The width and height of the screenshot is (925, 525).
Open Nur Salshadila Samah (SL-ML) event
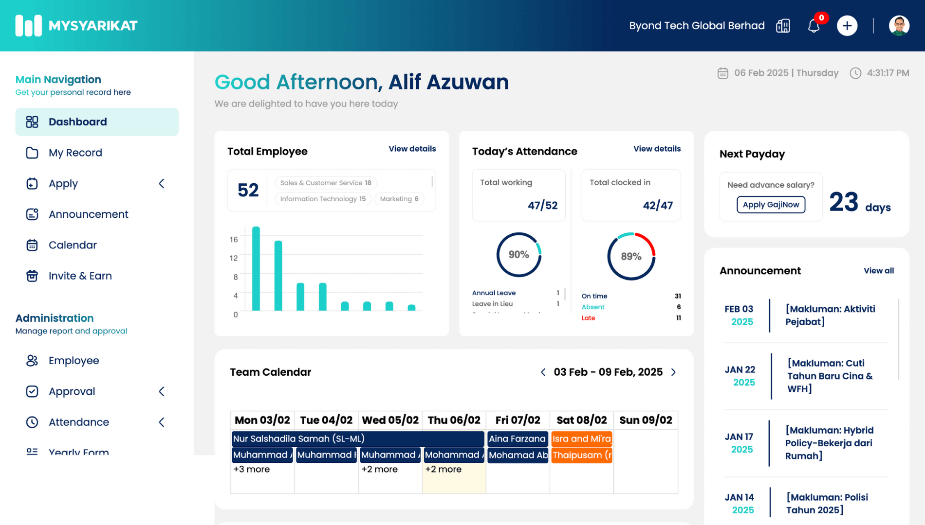point(358,438)
